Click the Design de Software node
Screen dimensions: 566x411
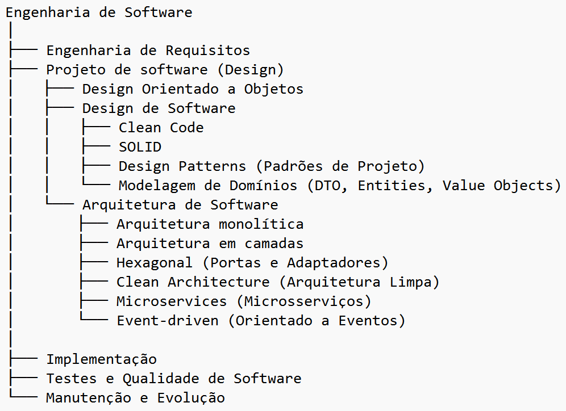pos(159,108)
